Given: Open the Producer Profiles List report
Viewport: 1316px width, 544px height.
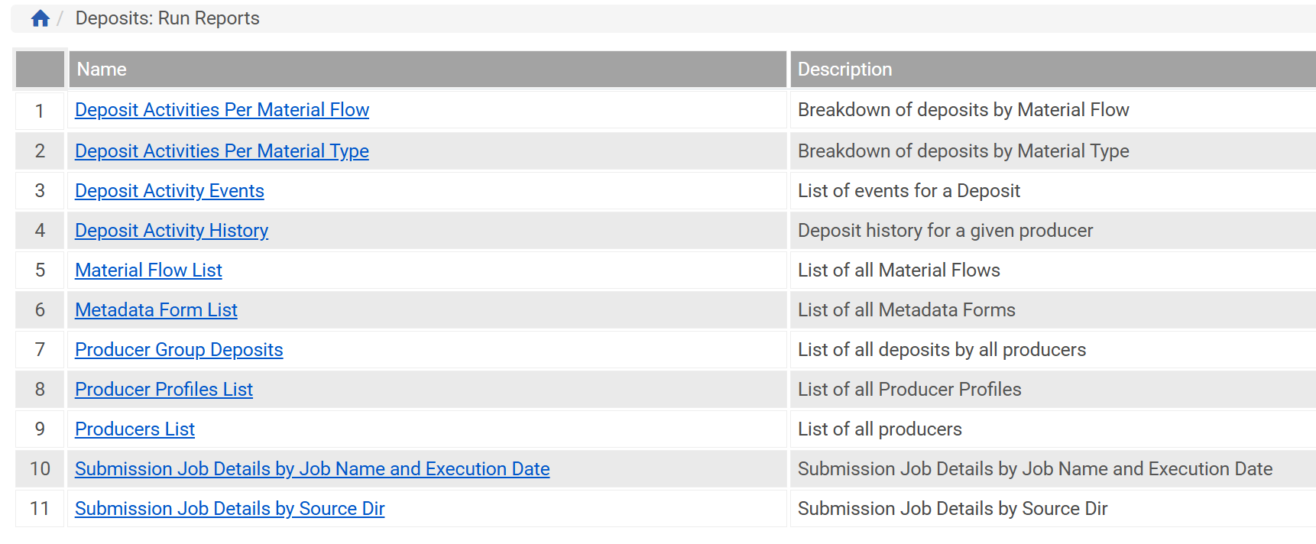Looking at the screenshot, I should coord(164,390).
